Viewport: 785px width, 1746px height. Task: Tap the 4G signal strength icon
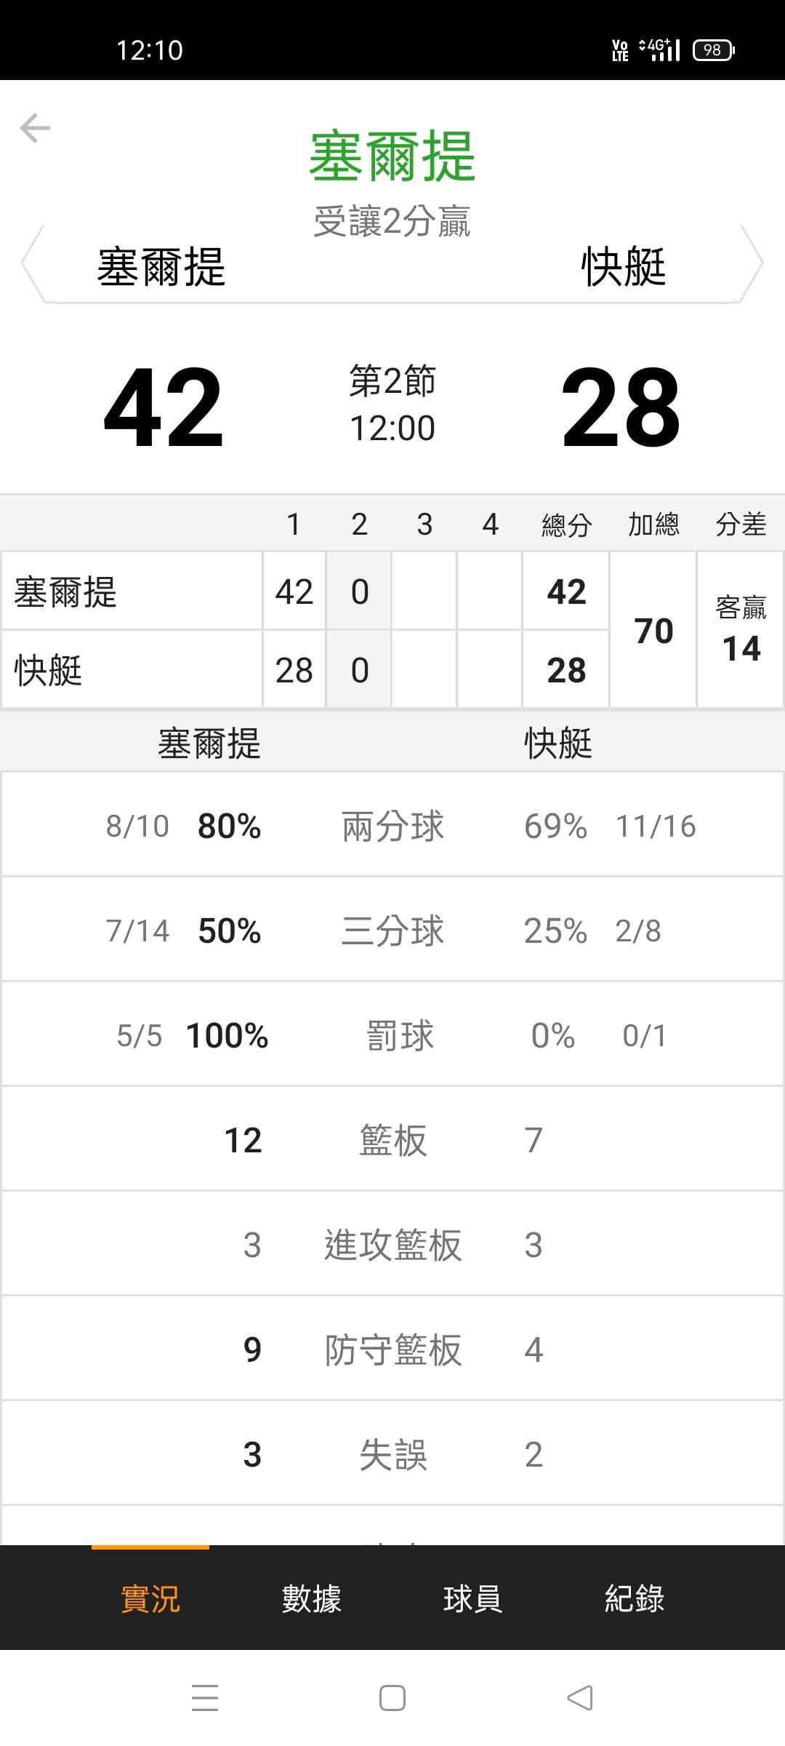(x=660, y=50)
